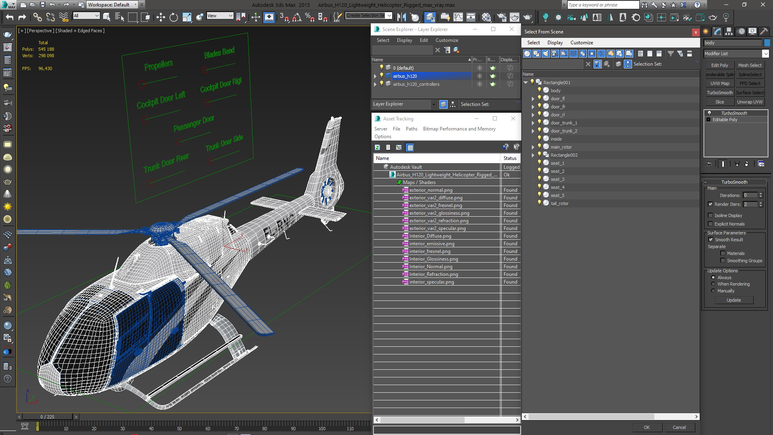773x435 pixels.
Task: Open the Layer Explorer dropdown
Action: coord(404,104)
